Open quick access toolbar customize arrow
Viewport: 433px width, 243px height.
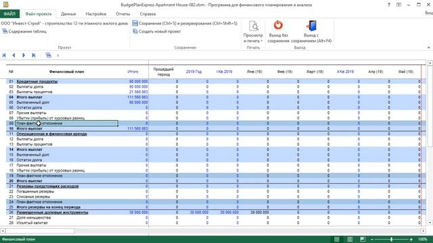click(x=58, y=55)
